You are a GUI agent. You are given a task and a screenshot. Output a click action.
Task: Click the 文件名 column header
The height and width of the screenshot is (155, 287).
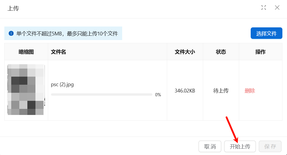point(58,52)
